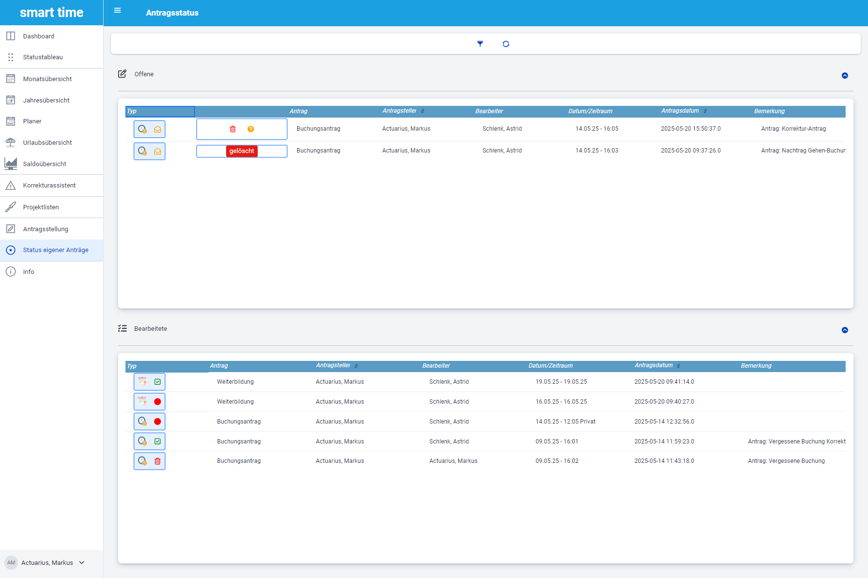The image size is (868, 578).
Task: Click the smart time logo
Action: [52, 13]
